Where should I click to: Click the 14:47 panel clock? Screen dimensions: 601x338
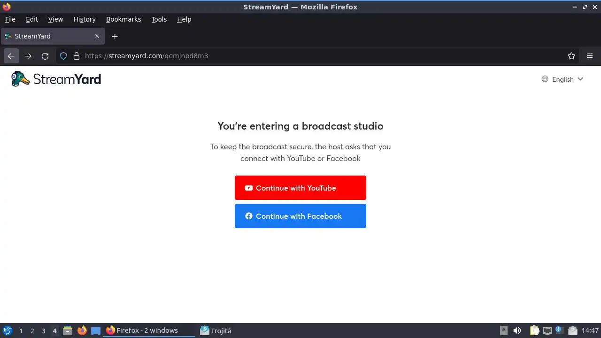point(590,330)
